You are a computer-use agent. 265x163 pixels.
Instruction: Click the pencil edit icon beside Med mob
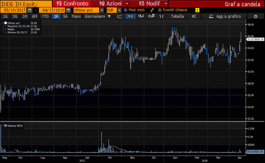click(152, 10)
